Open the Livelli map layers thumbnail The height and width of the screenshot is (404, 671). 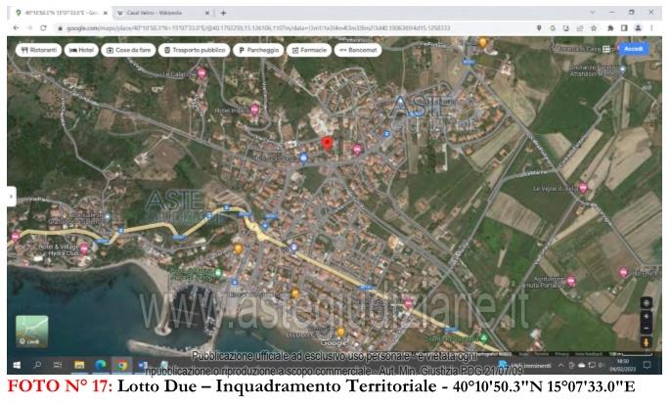(x=32, y=331)
